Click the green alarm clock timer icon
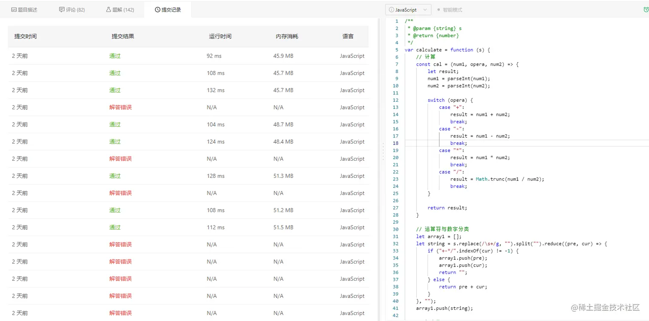The width and height of the screenshot is (649, 321). 646,10
